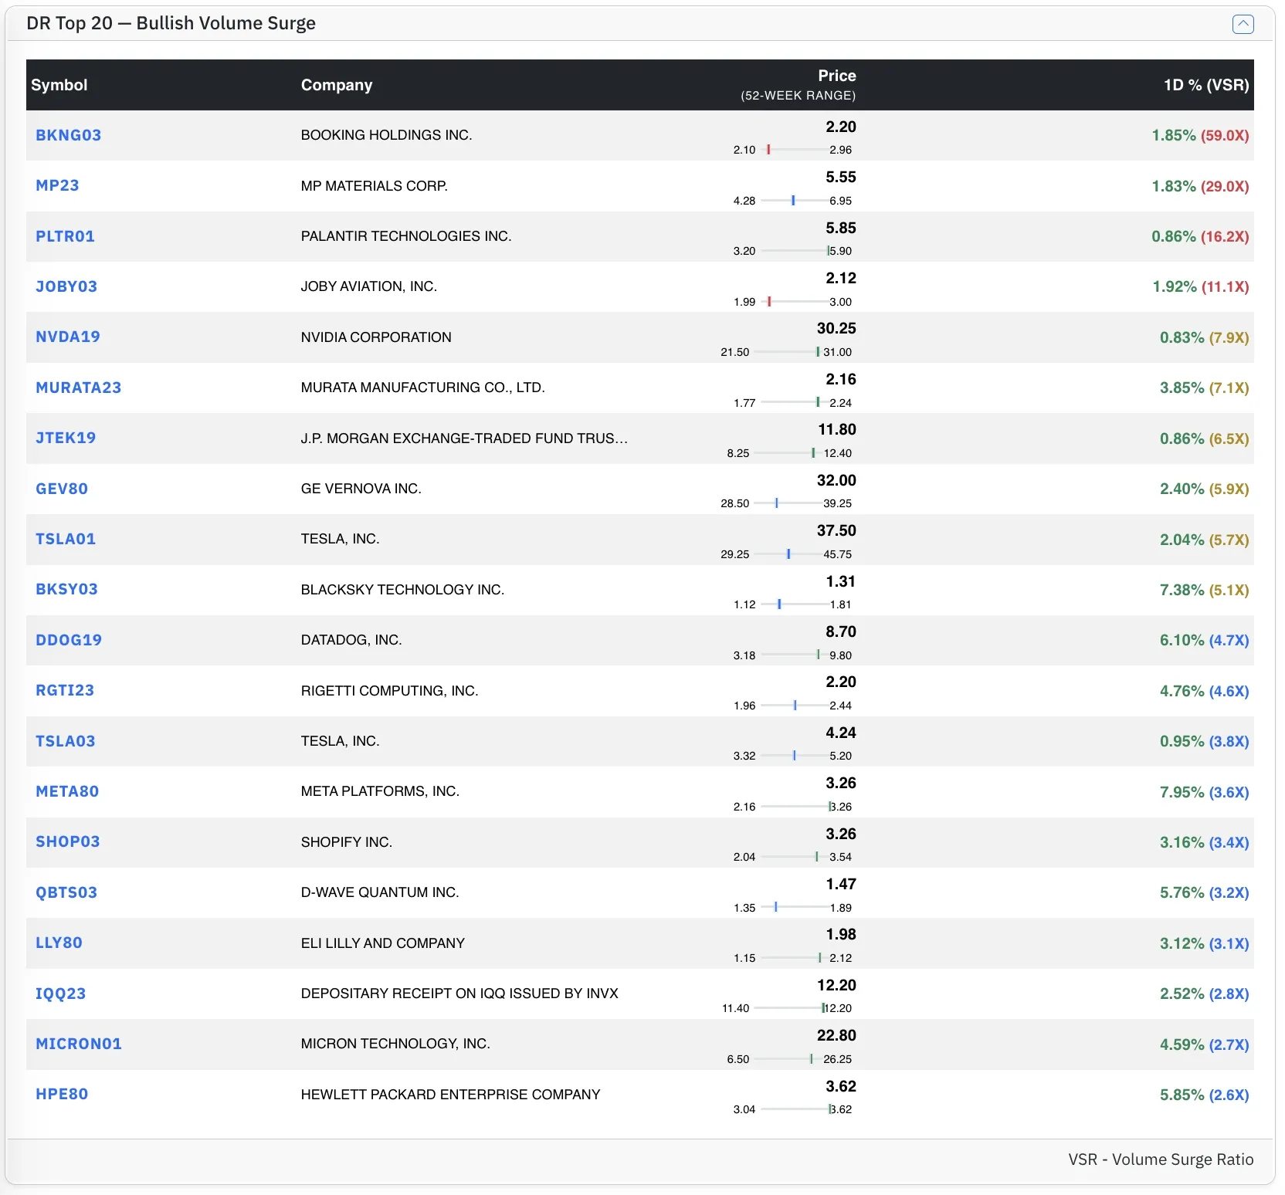Open the TSLA03 symbol link

[66, 741]
